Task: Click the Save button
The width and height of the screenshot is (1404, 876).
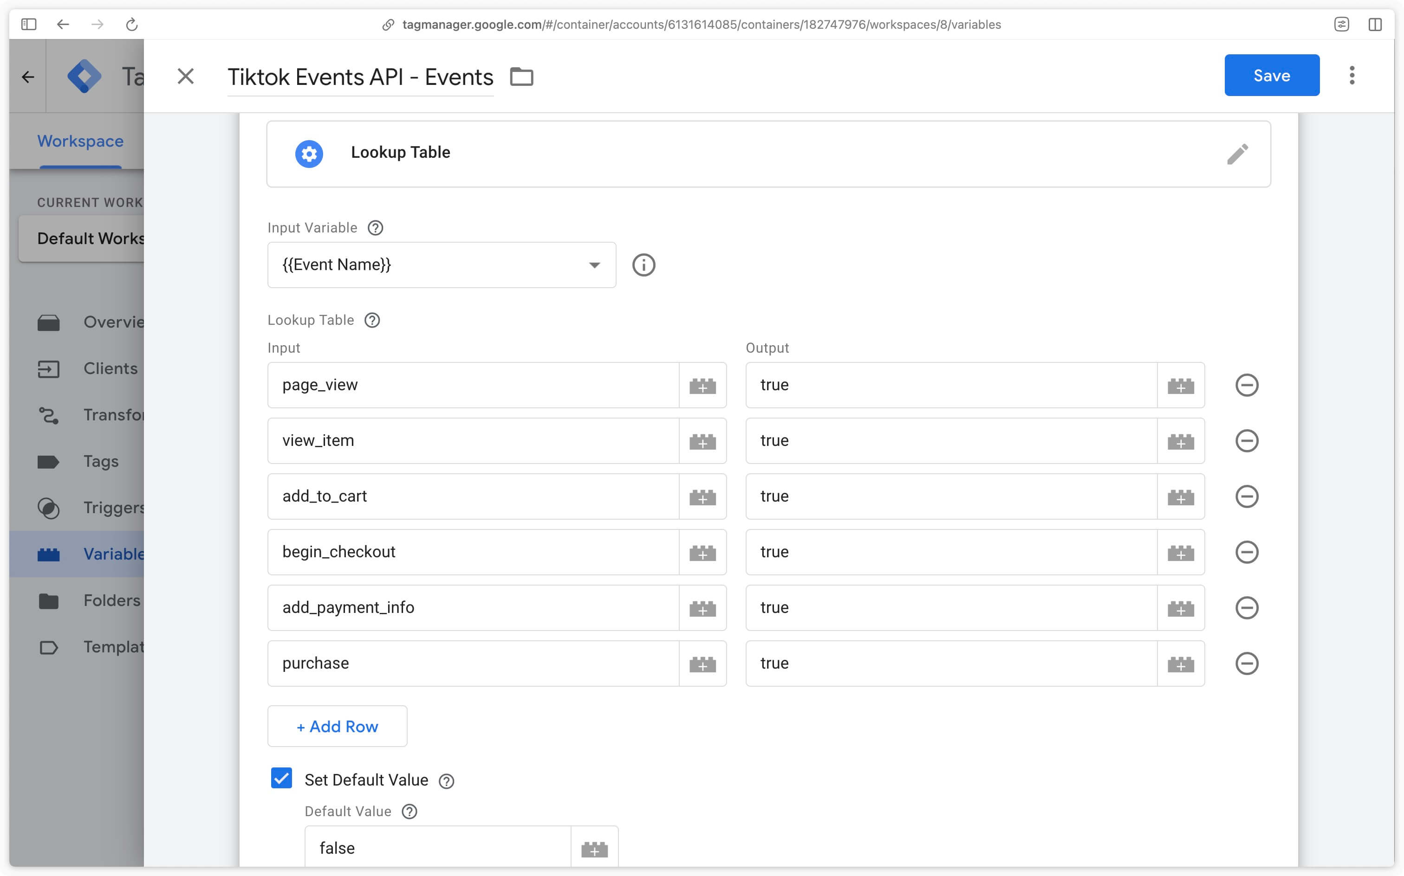Action: click(1271, 75)
